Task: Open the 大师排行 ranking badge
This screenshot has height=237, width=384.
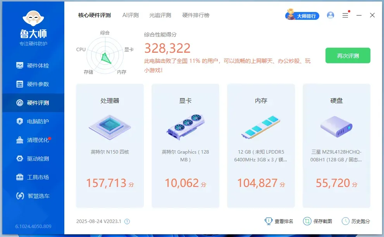Action: tap(303, 16)
